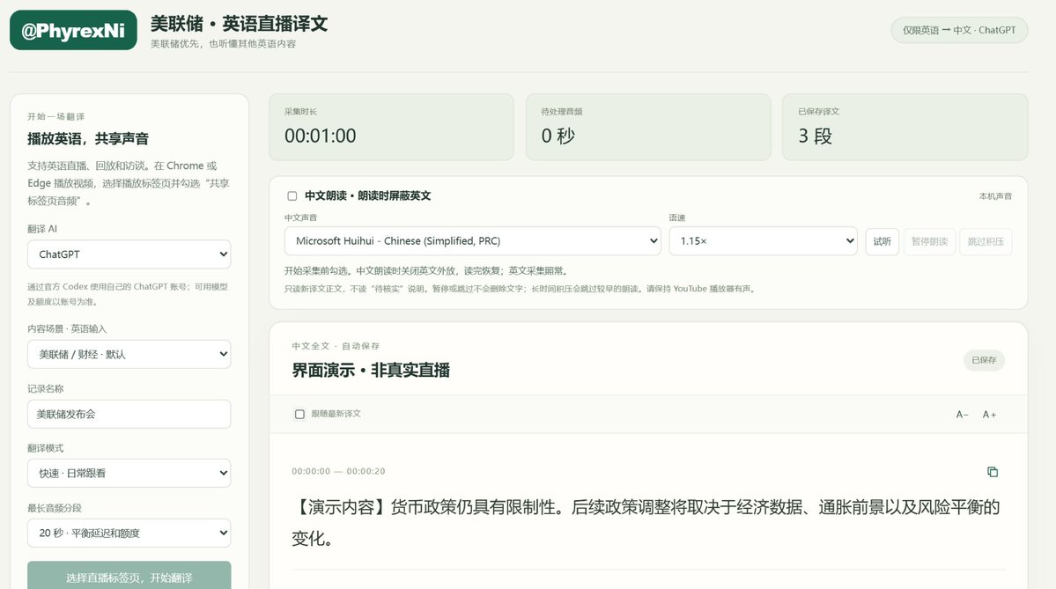The height and width of the screenshot is (589, 1056).
Task: Click the 暂停朗读 button
Action: pyautogui.click(x=929, y=241)
